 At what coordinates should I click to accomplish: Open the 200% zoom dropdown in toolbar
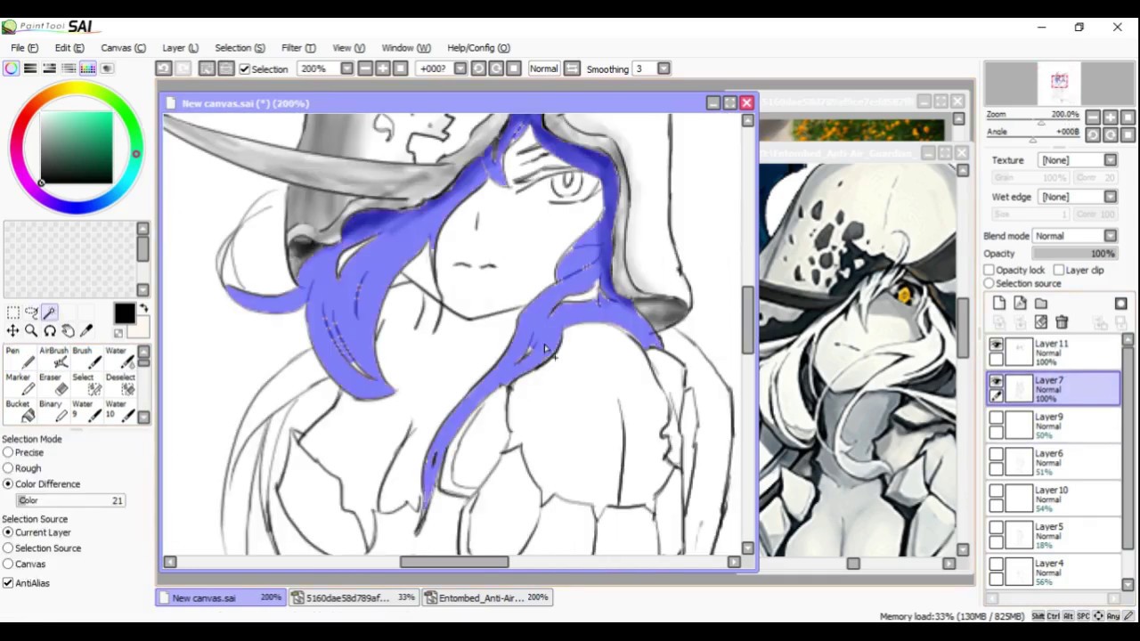[x=346, y=69]
